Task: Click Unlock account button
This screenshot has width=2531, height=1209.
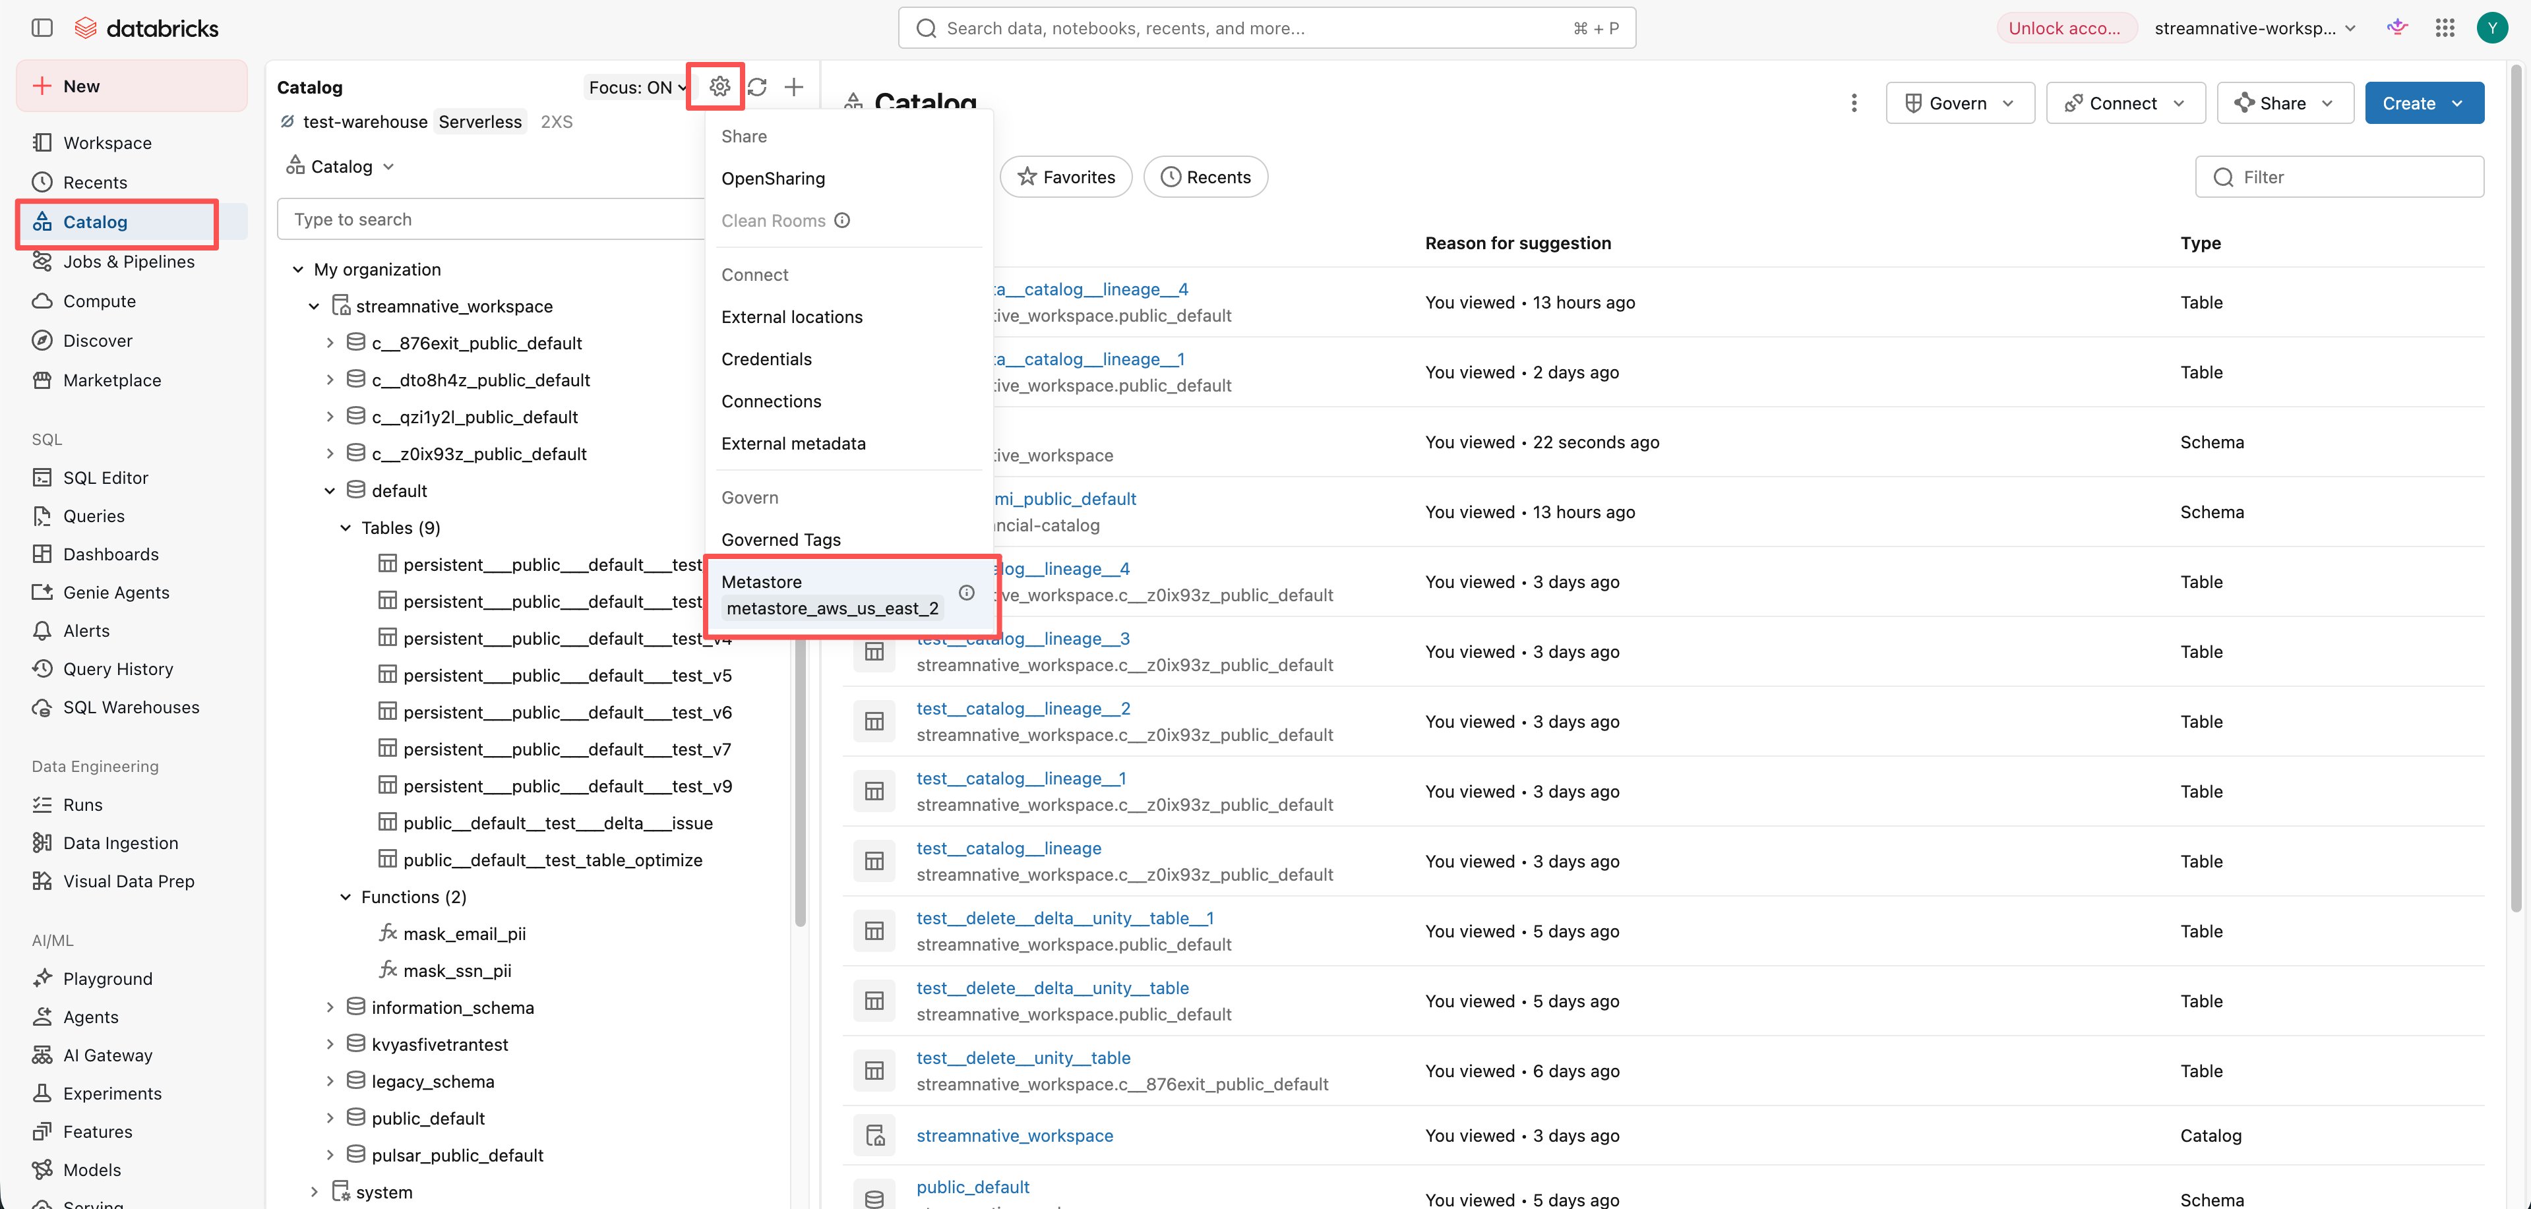Action: [x=2065, y=28]
